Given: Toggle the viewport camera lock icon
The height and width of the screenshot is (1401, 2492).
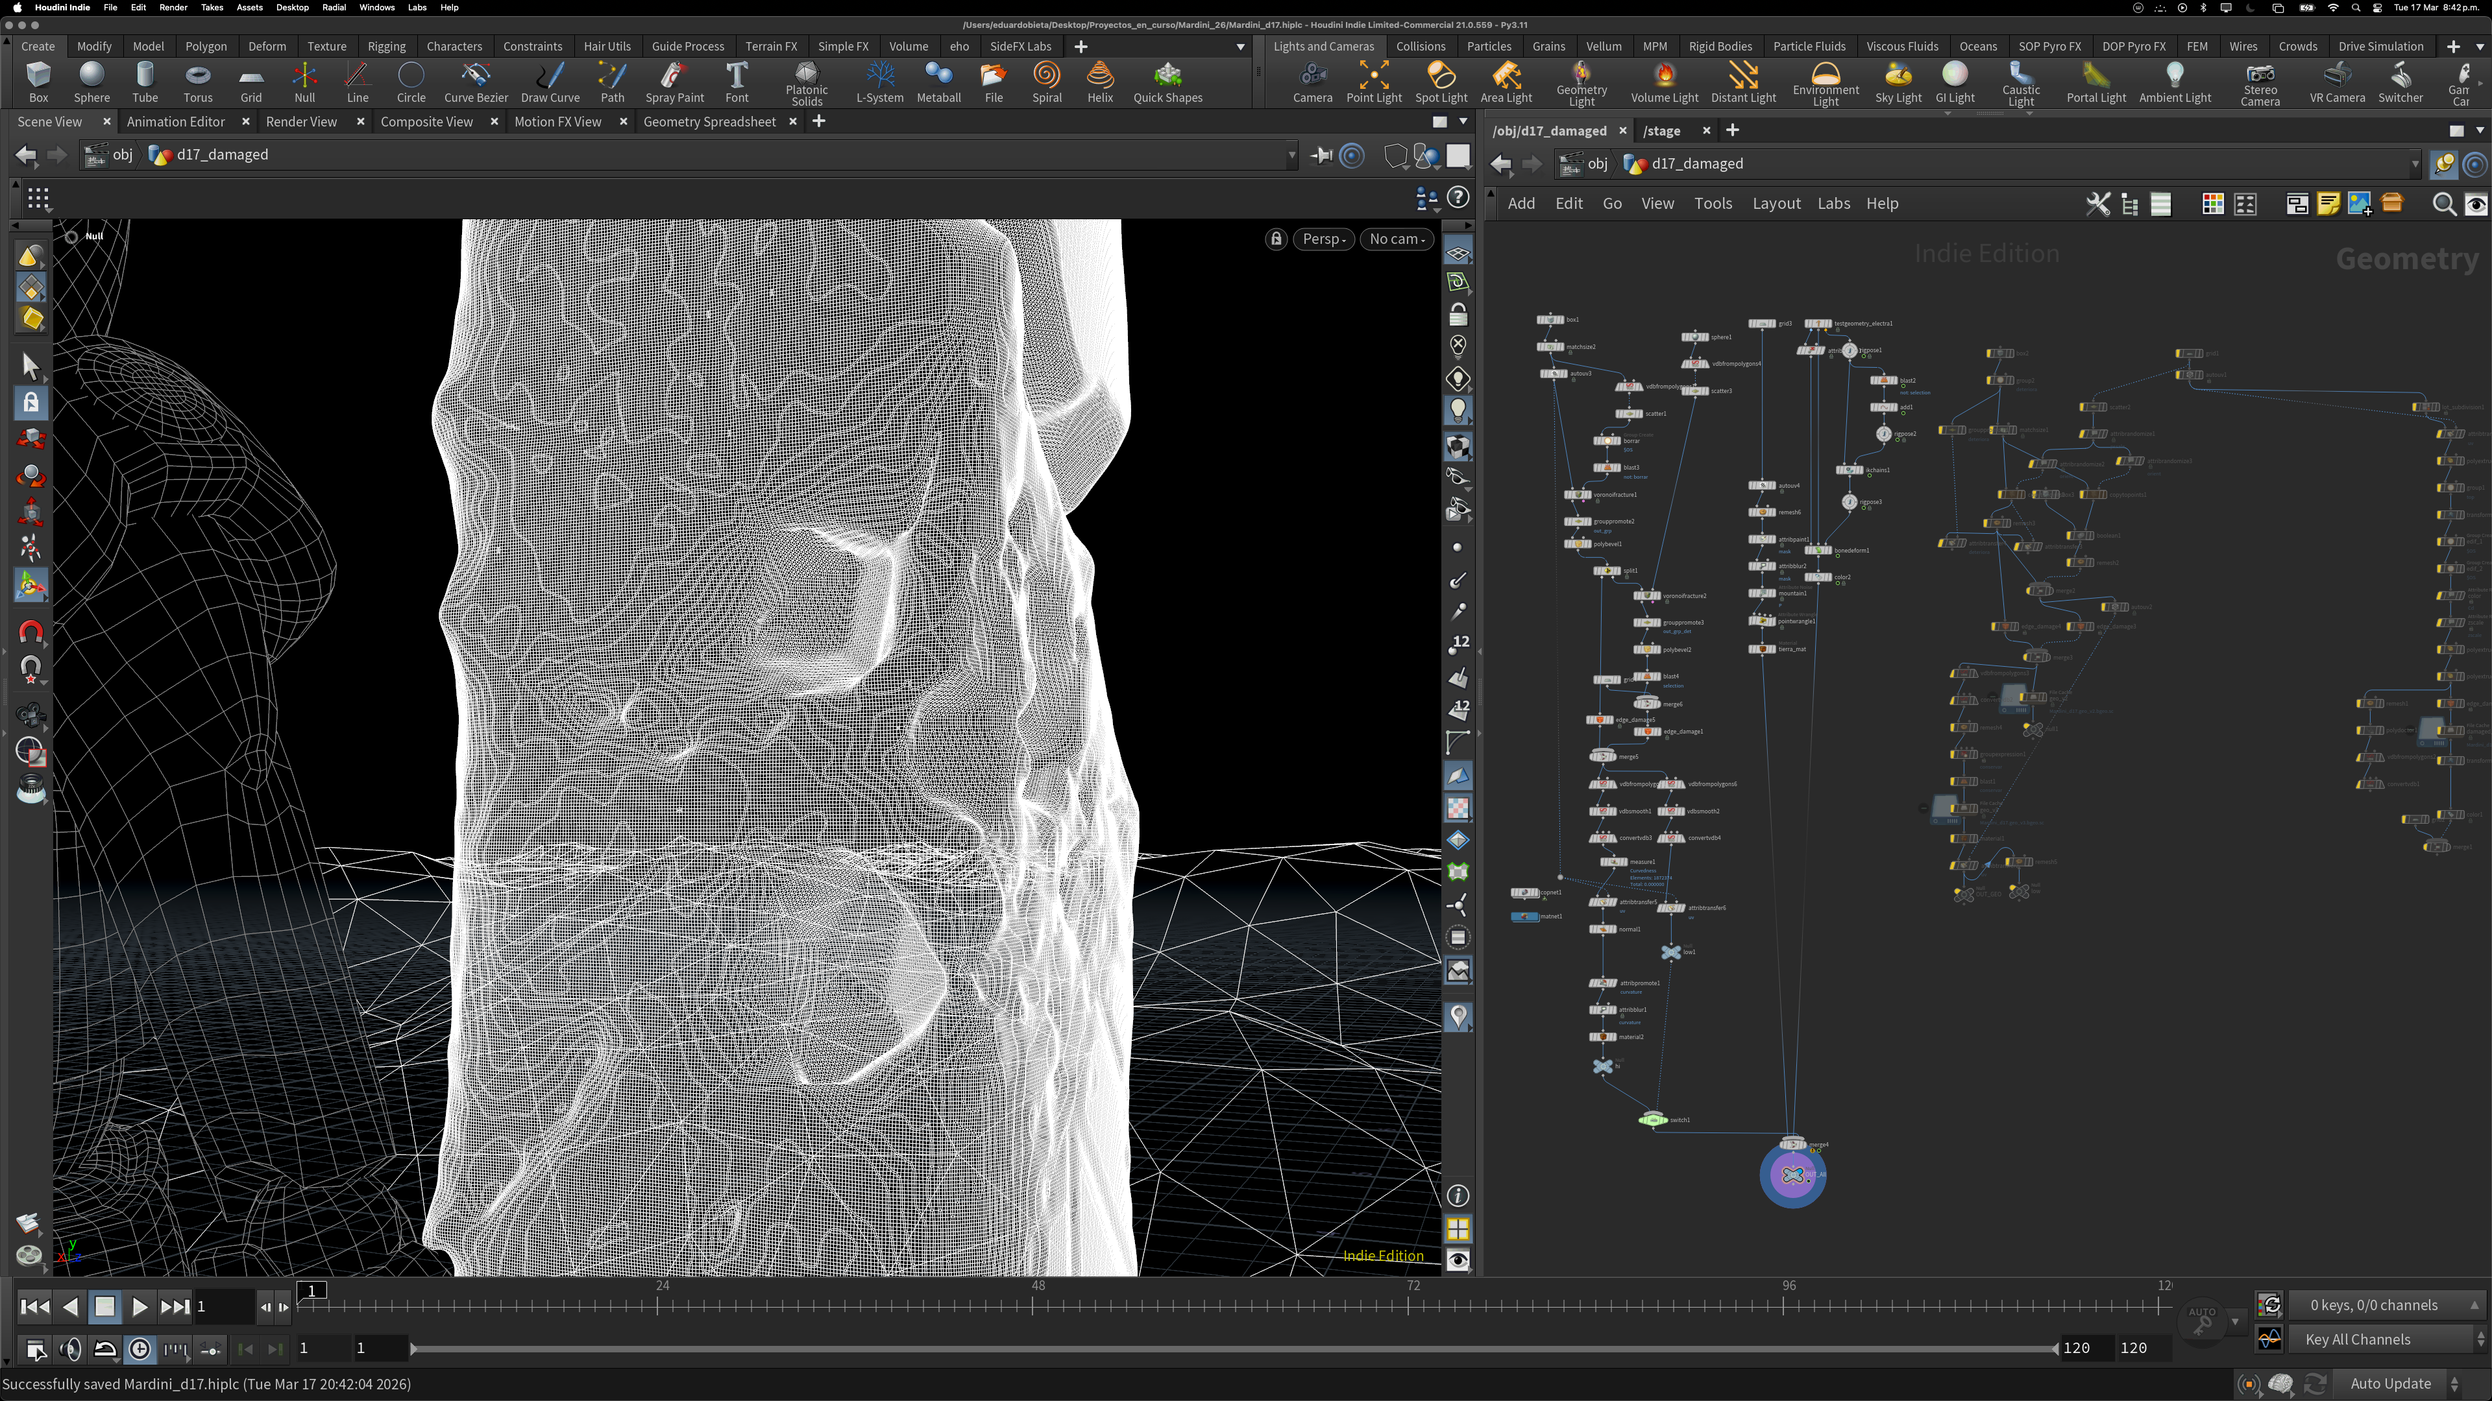Looking at the screenshot, I should point(1276,239).
